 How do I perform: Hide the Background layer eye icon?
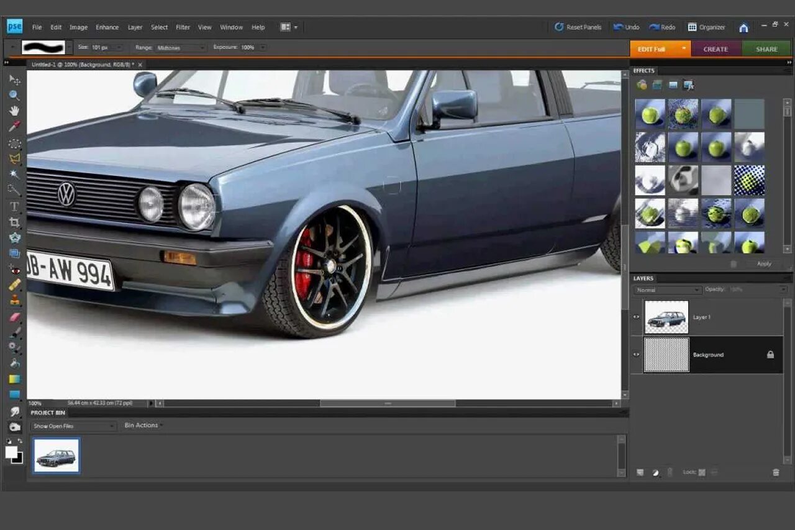pyautogui.click(x=636, y=354)
